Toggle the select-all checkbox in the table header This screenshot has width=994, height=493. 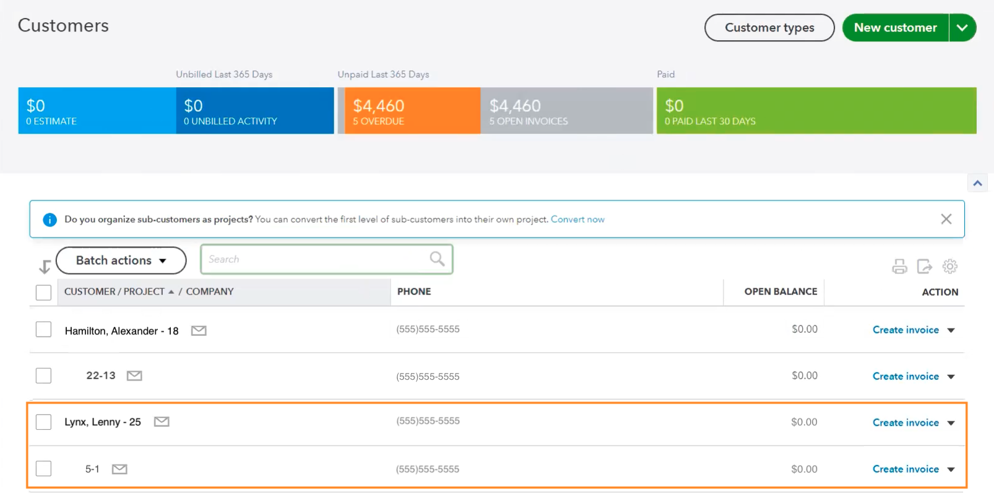point(43,292)
